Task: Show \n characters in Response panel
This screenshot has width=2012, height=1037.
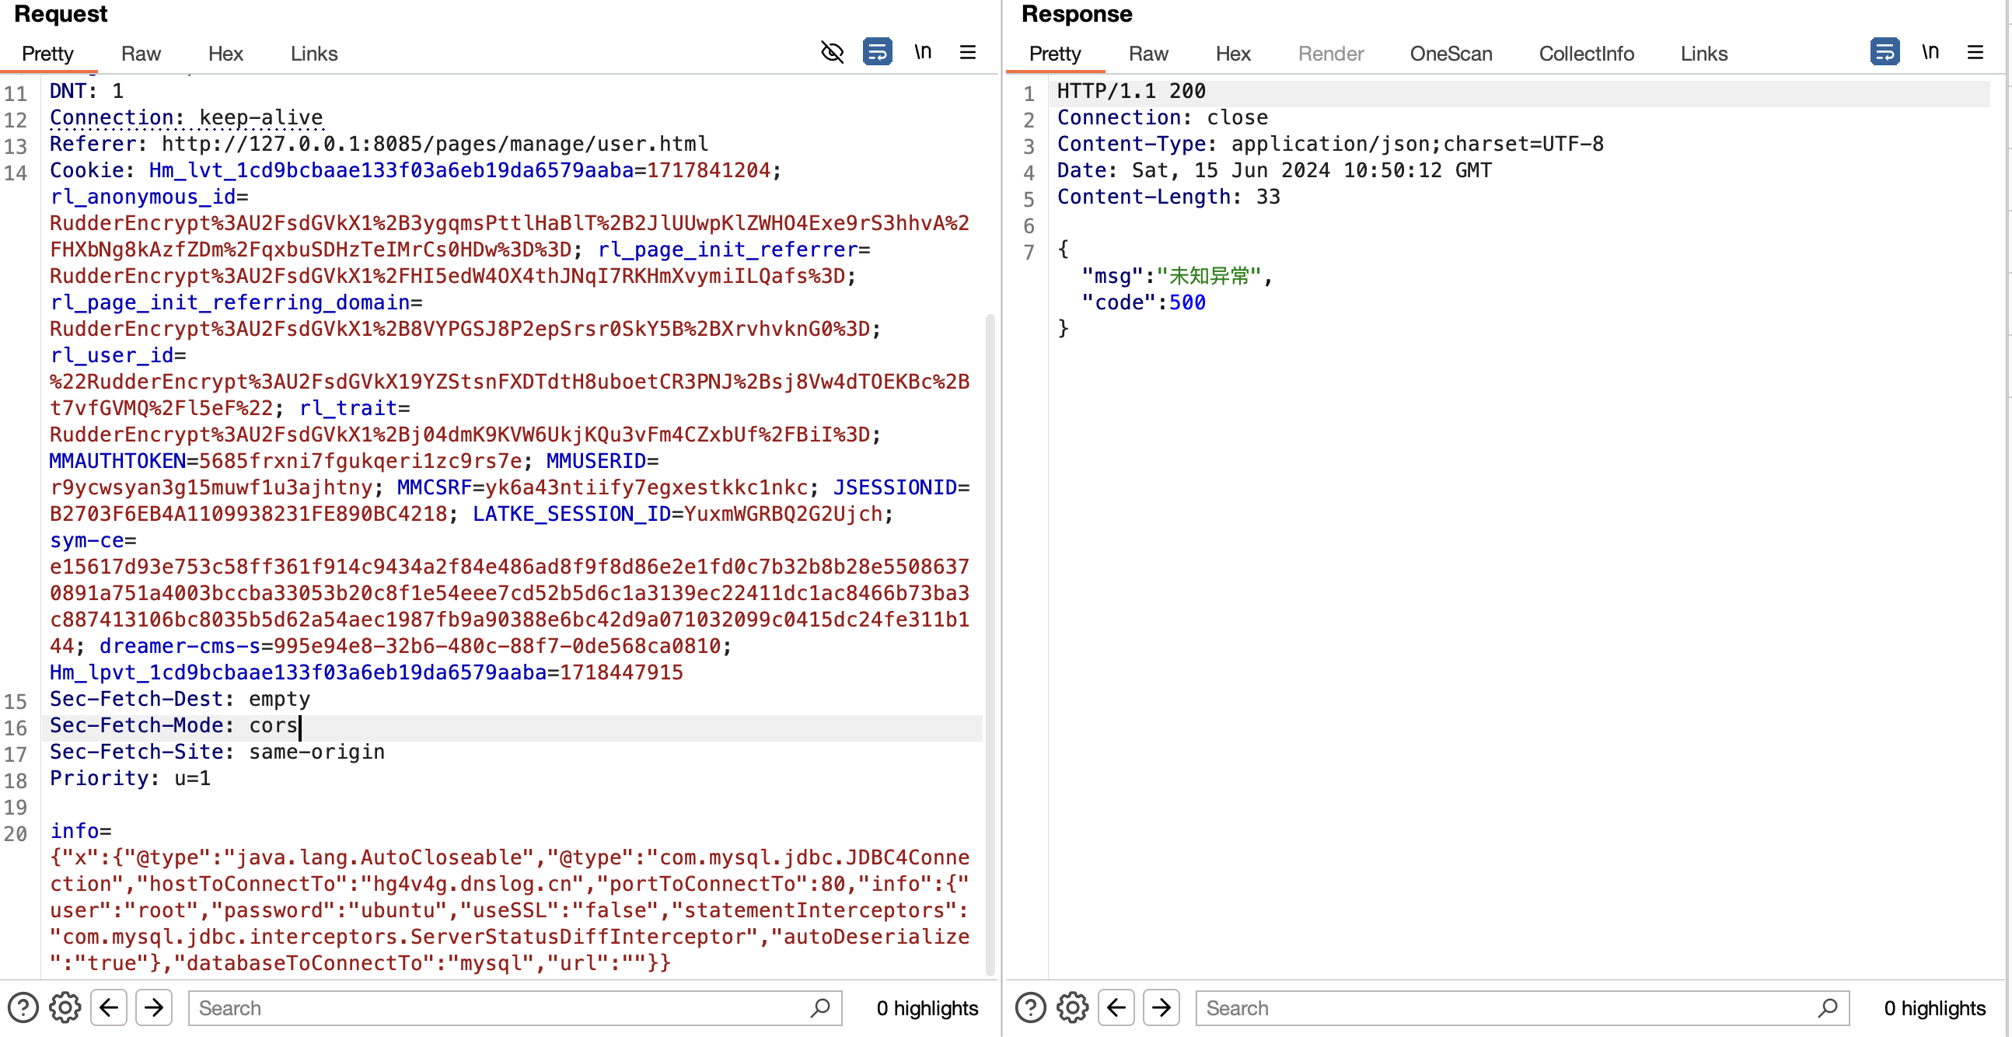Action: pyautogui.click(x=1930, y=52)
